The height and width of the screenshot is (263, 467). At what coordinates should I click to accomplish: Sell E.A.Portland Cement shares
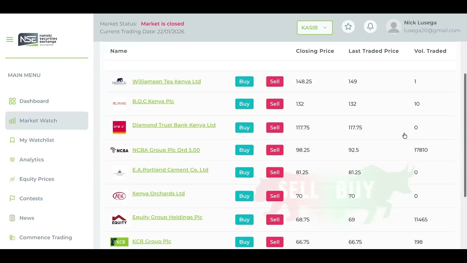[275, 172]
